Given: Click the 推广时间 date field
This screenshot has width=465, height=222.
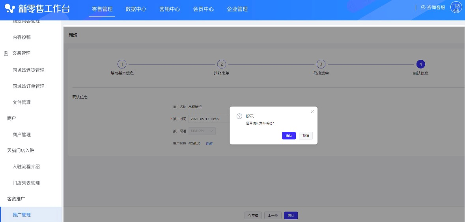Looking at the screenshot, I should click(209, 119).
